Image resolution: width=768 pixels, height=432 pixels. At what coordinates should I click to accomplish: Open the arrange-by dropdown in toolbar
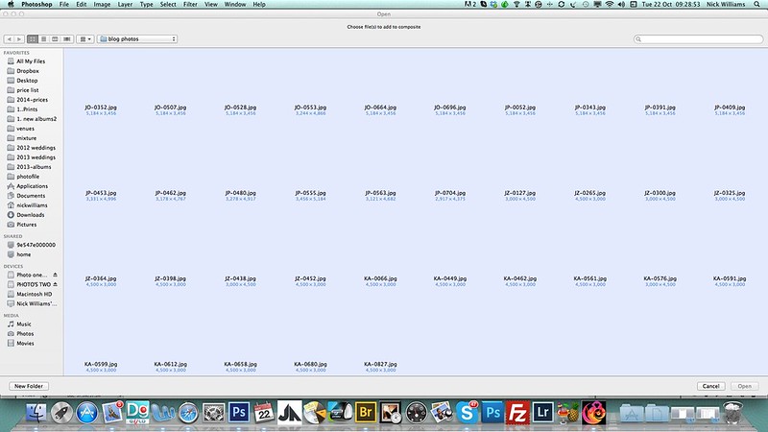pyautogui.click(x=84, y=39)
